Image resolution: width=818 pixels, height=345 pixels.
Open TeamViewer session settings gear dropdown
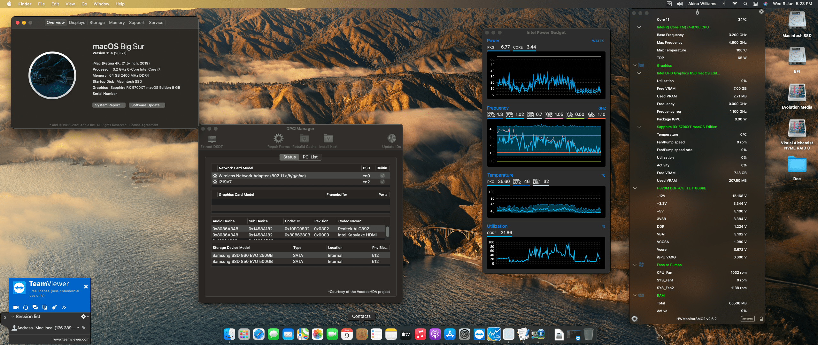click(x=85, y=317)
